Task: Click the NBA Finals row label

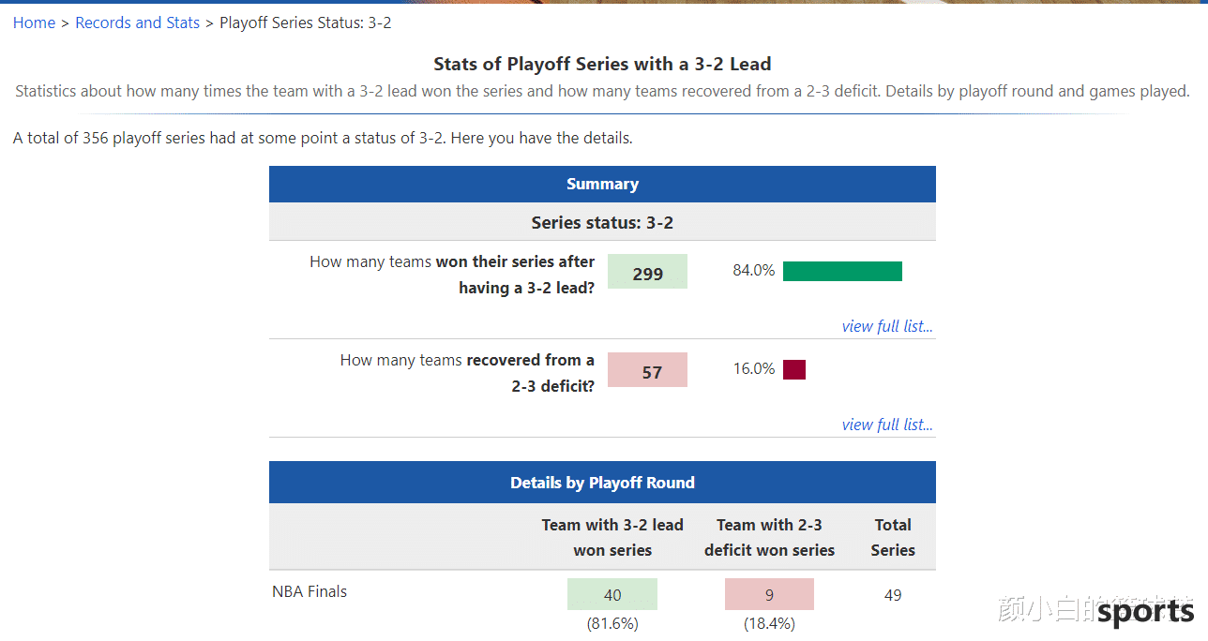Action: pyautogui.click(x=310, y=591)
